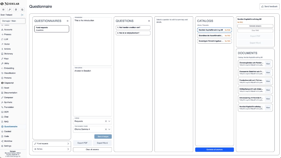Go to LLM section
281x158 pixels.
(6, 39)
